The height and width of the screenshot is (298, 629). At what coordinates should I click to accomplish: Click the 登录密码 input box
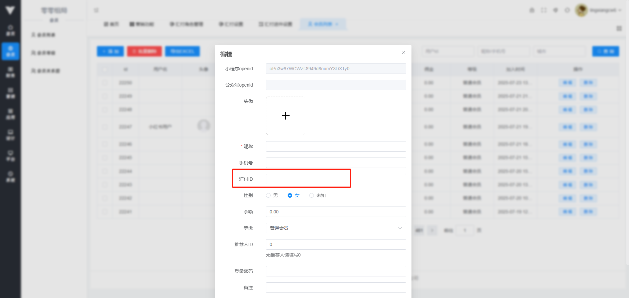[336, 271]
